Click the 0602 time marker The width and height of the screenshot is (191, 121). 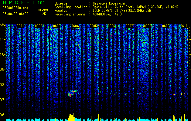[39, 26]
